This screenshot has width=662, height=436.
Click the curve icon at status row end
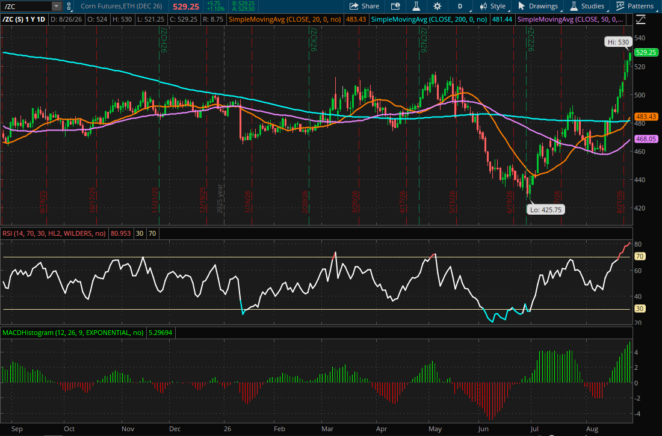[x=641, y=19]
